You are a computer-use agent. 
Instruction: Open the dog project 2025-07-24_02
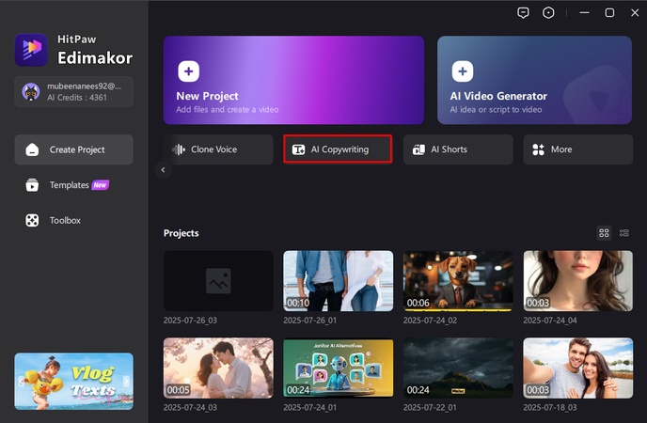(458, 281)
